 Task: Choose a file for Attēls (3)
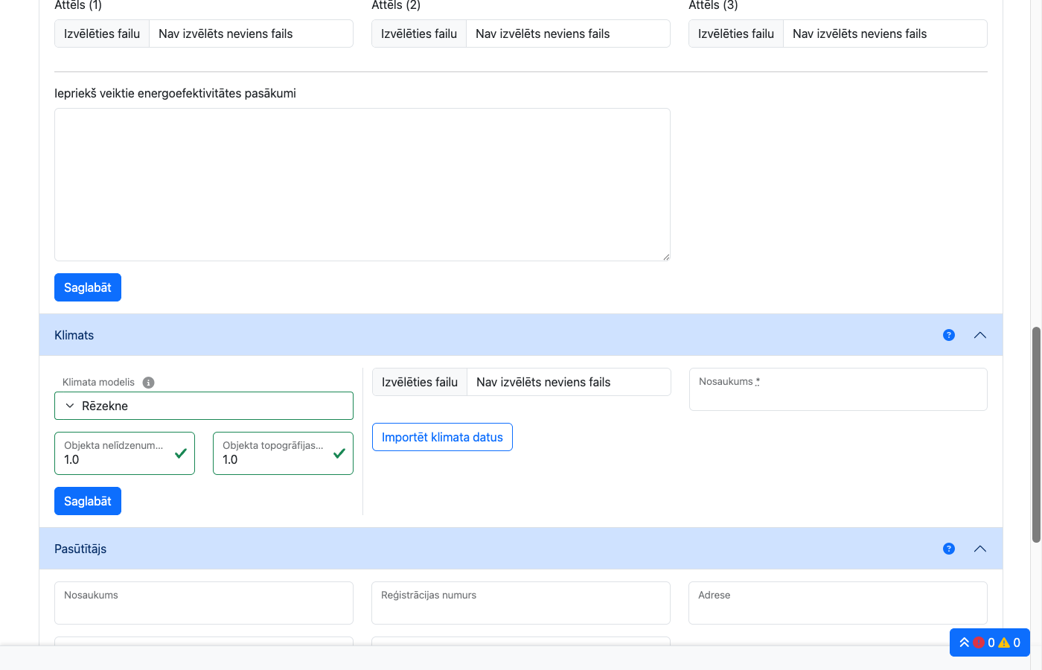(736, 33)
